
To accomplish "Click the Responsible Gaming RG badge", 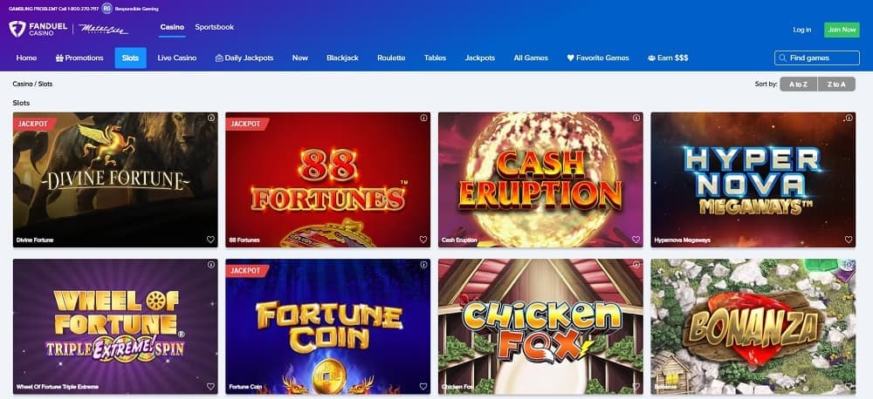I will (107, 9).
